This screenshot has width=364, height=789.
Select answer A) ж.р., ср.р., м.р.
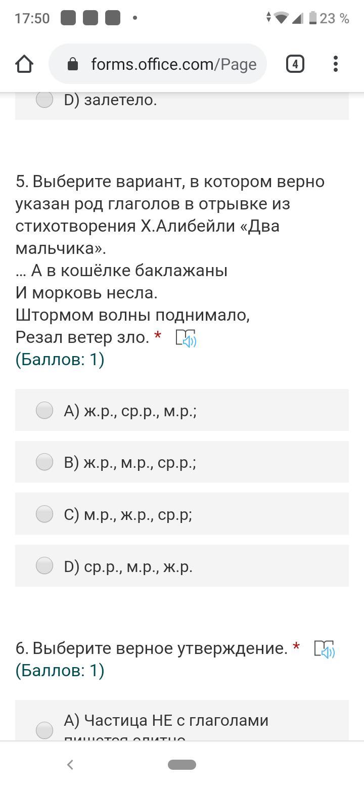click(x=44, y=410)
